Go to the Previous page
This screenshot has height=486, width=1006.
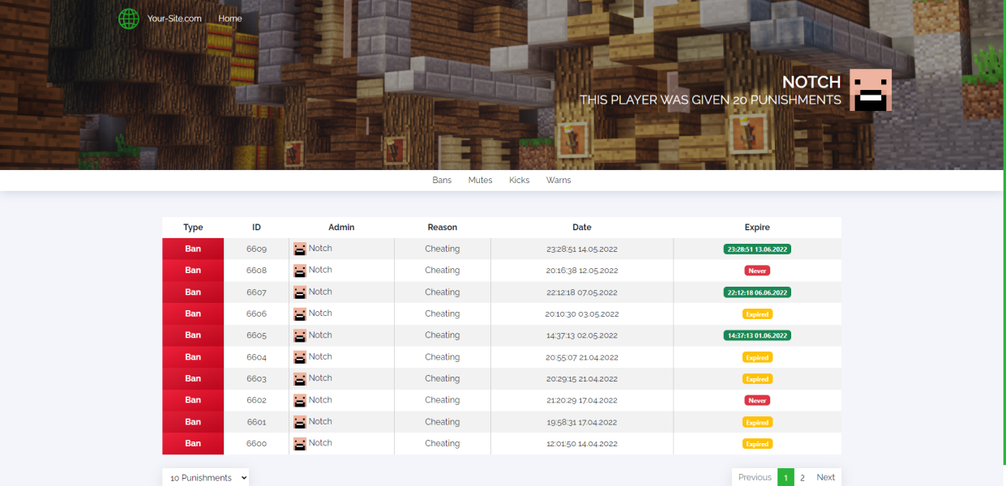point(755,477)
